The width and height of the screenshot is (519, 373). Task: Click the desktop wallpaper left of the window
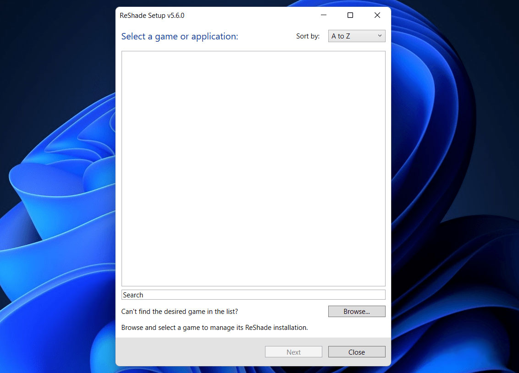pos(55,183)
